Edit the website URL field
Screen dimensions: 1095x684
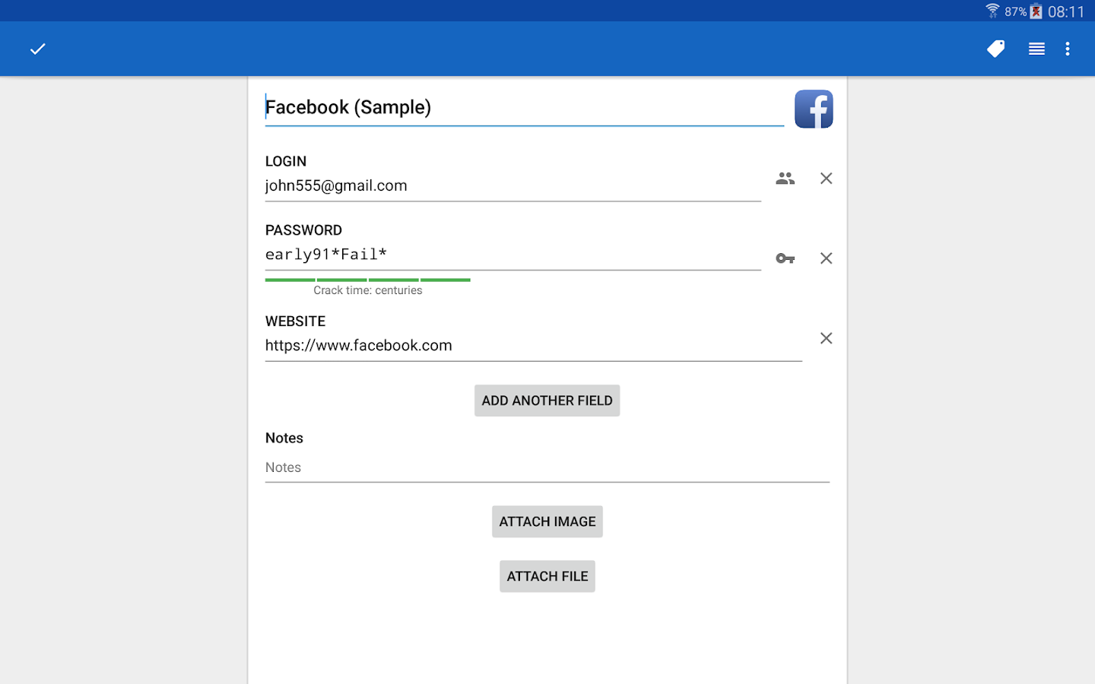pos(533,346)
